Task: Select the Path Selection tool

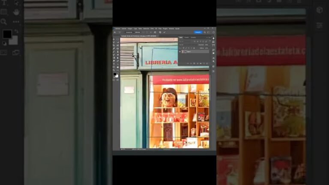Action: pos(117,64)
